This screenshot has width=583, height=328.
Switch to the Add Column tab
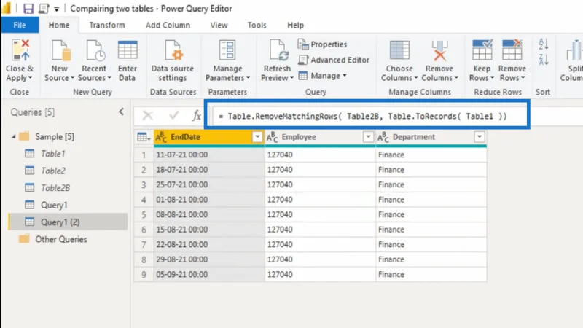pos(168,25)
